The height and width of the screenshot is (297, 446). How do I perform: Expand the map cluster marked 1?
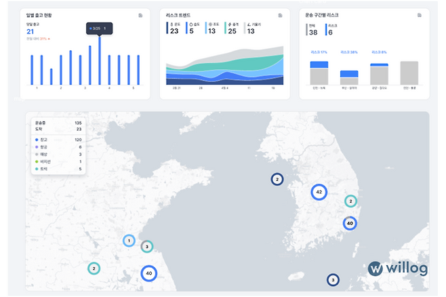129,240
